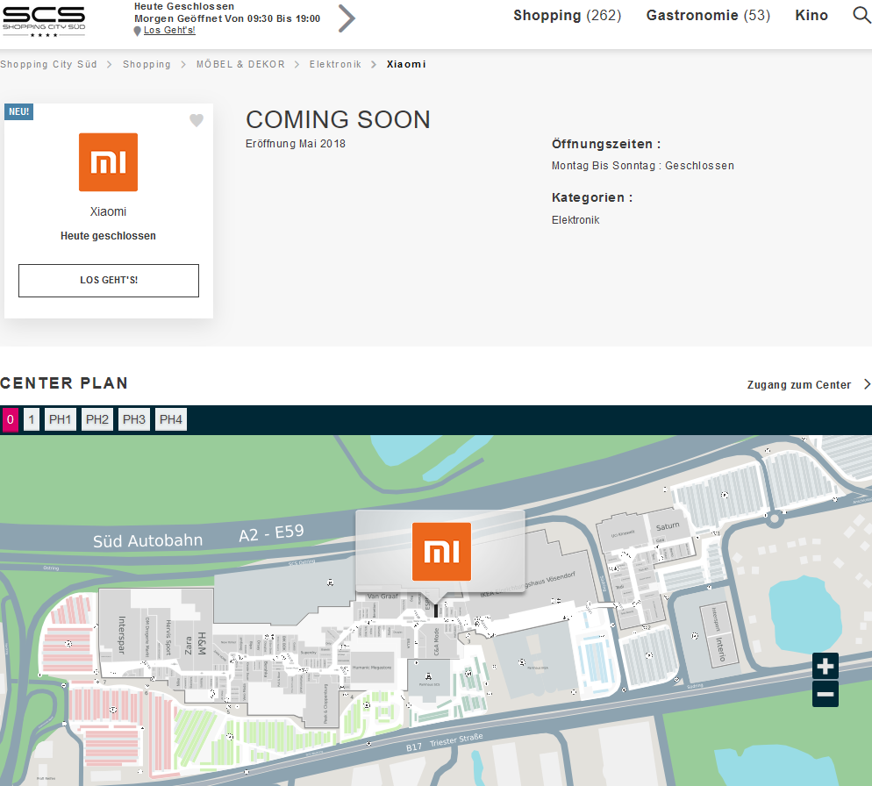The height and width of the screenshot is (786, 872).
Task: Go to the Elektronik breadcrumb
Action: tap(335, 65)
